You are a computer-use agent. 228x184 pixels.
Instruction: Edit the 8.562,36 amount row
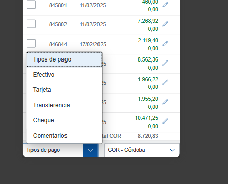pos(165,63)
